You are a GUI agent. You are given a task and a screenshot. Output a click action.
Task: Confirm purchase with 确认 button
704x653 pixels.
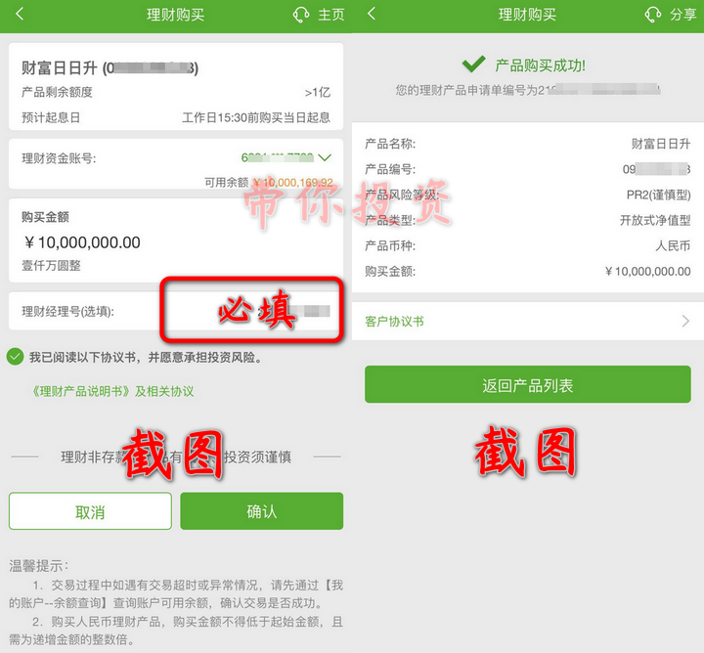click(262, 511)
